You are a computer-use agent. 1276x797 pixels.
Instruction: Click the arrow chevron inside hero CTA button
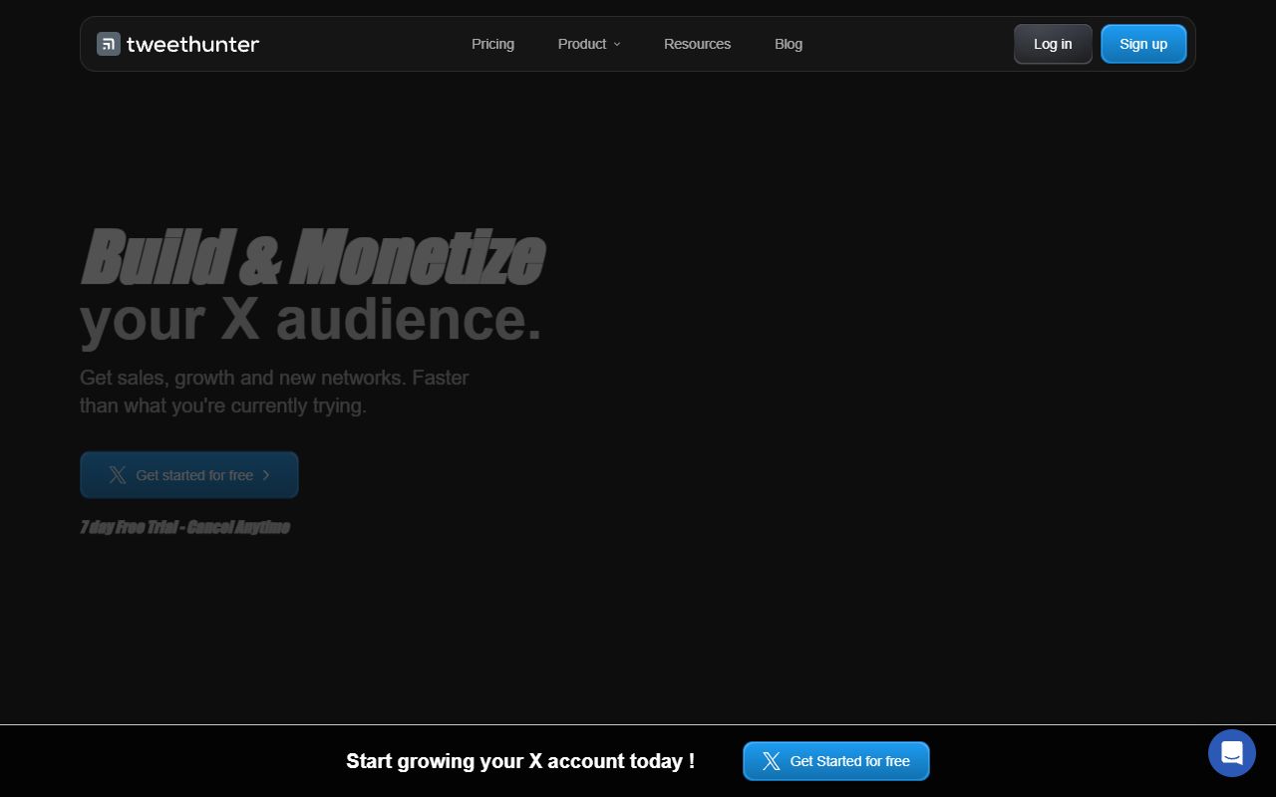[x=267, y=475]
